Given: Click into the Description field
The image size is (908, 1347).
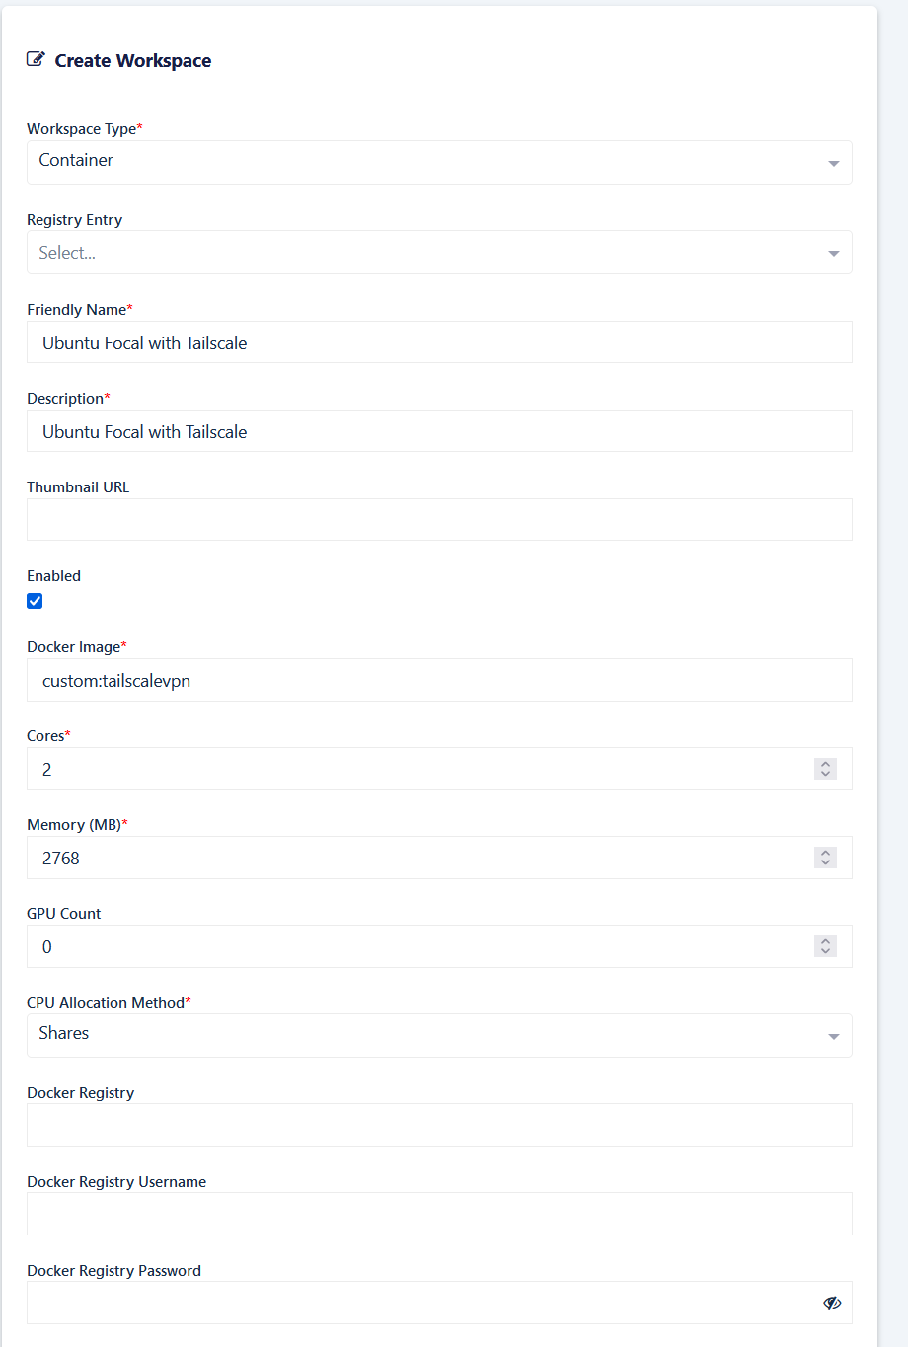Looking at the screenshot, I should (439, 431).
